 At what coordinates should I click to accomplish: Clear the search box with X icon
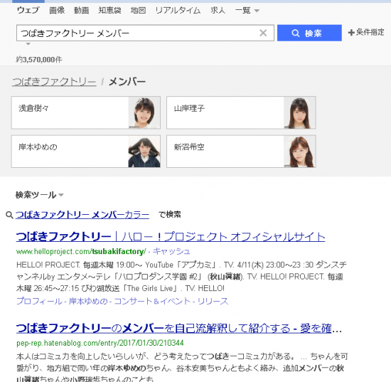click(263, 33)
